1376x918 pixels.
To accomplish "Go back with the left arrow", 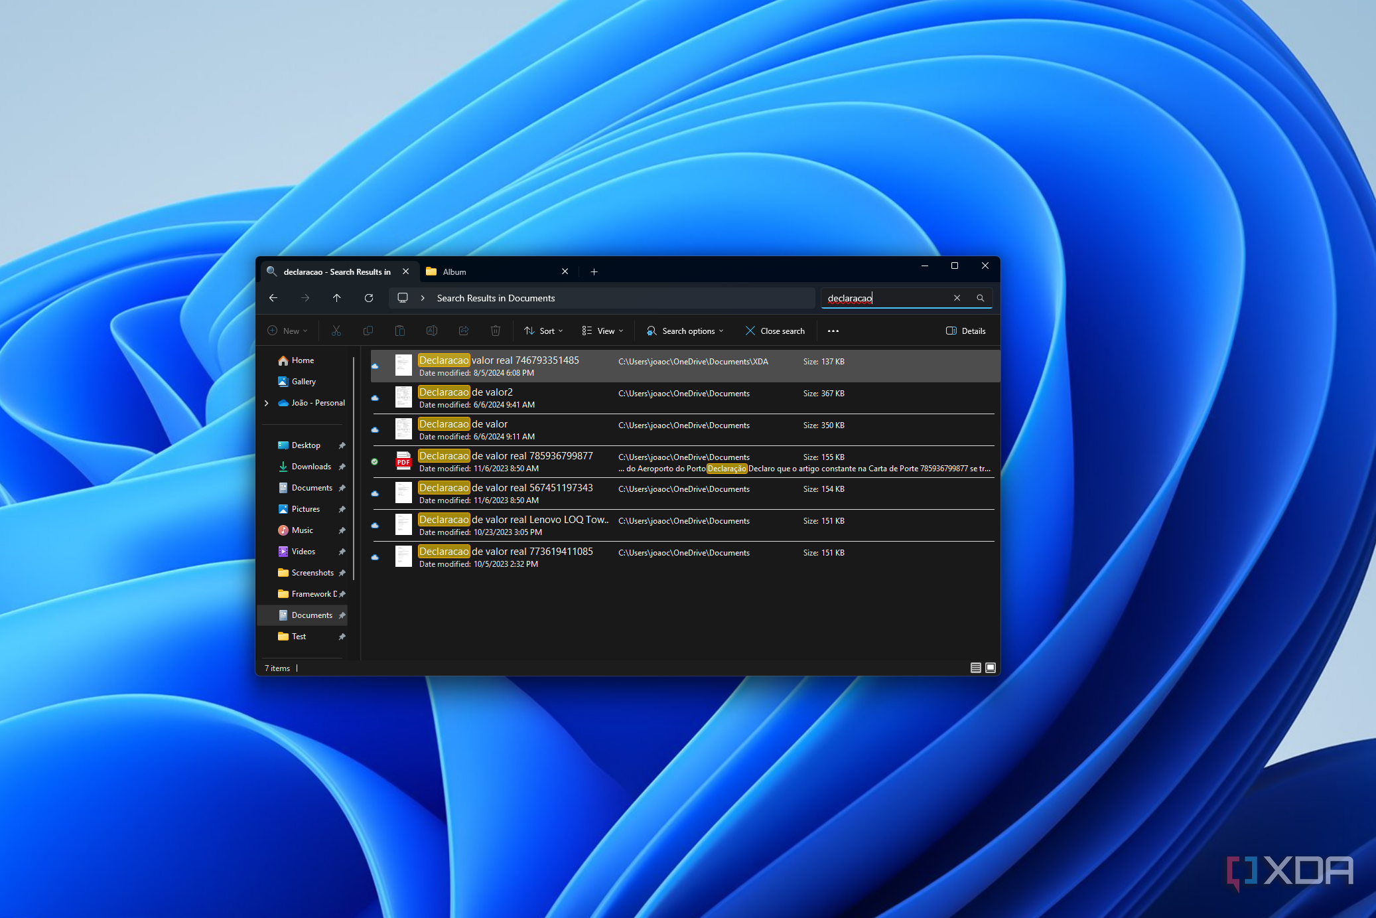I will click(273, 298).
